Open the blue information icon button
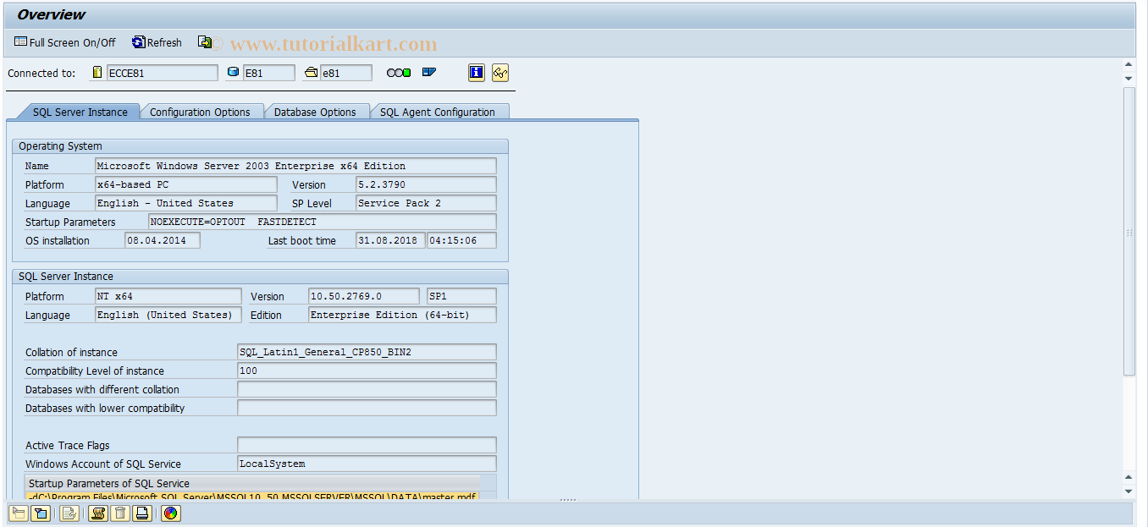The height and width of the screenshot is (527, 1148). 477,73
